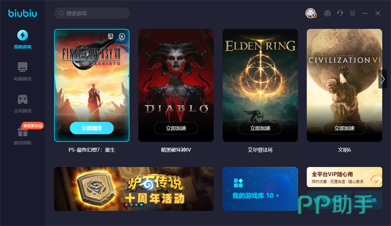Viewport: 391px width, 226px height.
Task: Start 立即加速 for Diablo IV
Action: [176, 128]
